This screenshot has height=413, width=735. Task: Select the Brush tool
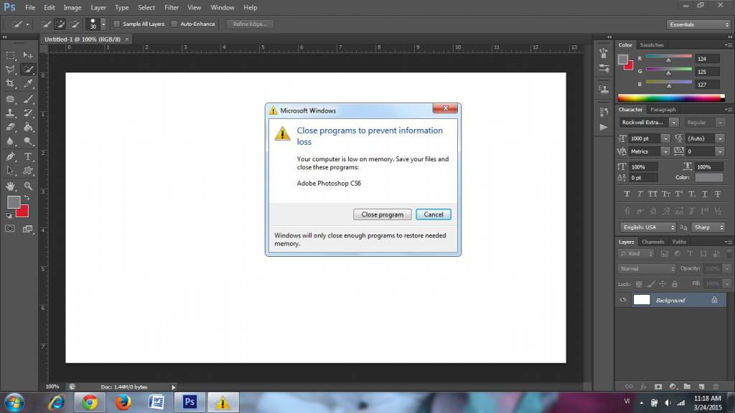[28, 99]
